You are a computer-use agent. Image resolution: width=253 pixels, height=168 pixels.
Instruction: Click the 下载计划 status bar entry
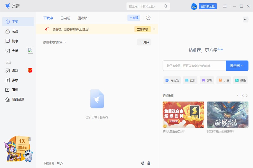[49, 163]
